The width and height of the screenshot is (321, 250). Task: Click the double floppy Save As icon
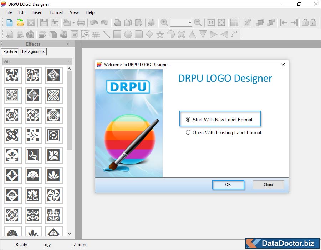tap(55, 22)
